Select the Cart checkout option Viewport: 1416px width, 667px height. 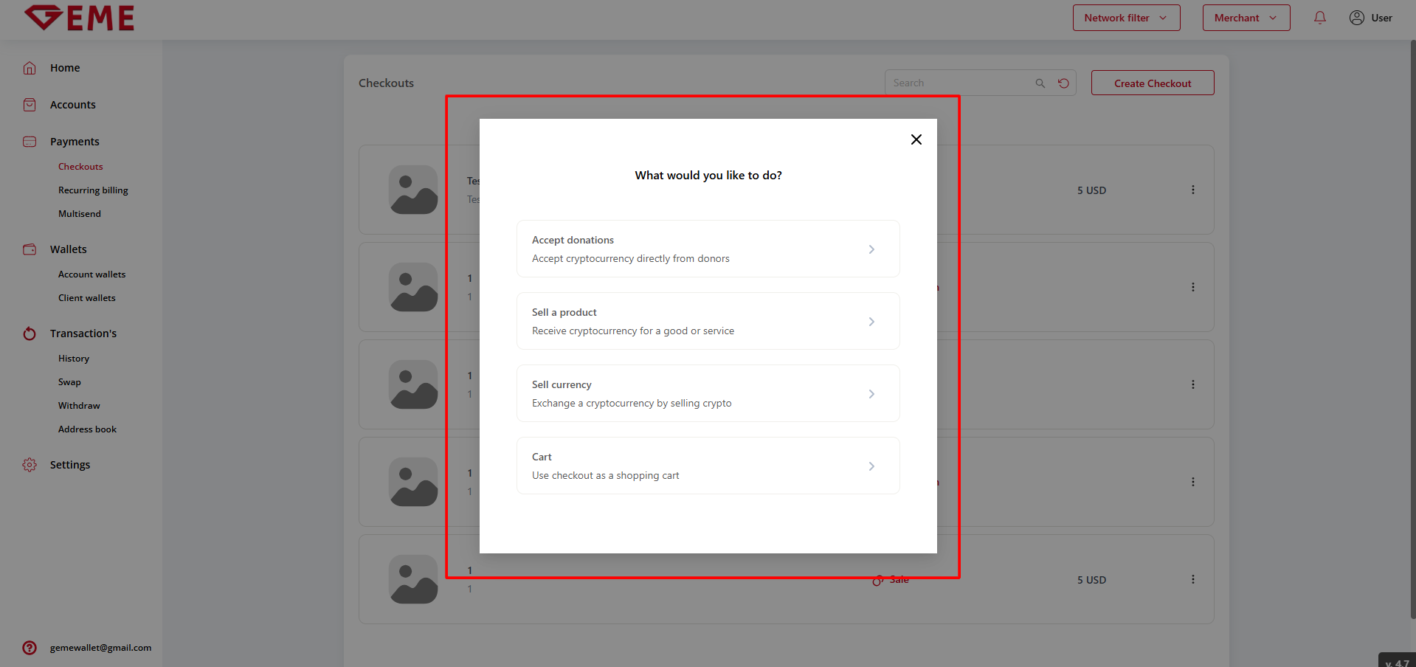click(x=708, y=466)
